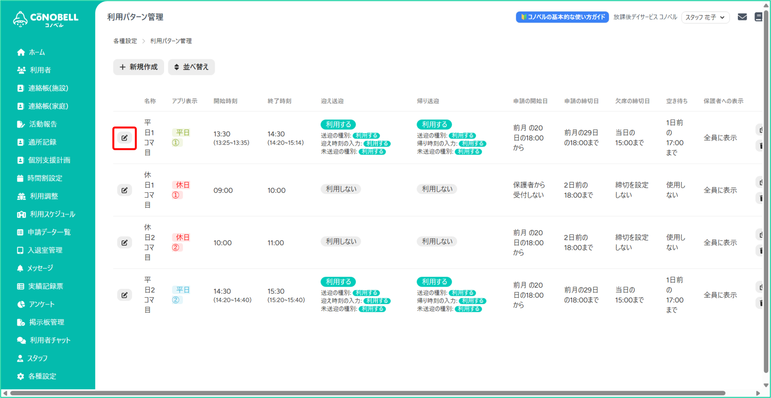
Task: Open 利用スケジュール in the sidebar
Action: (x=52, y=214)
